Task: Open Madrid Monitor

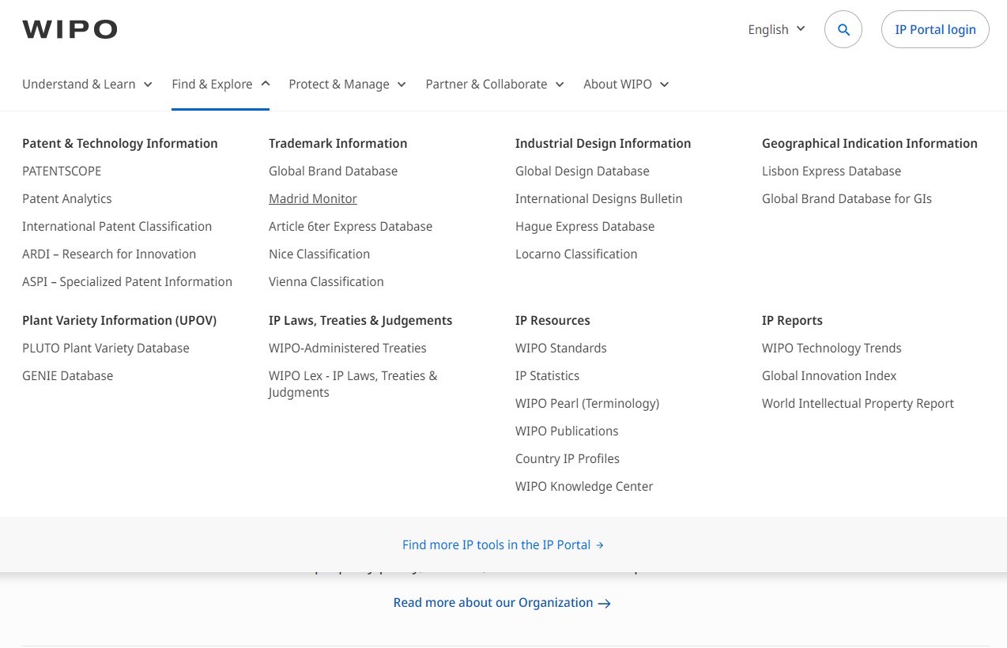Action: [313, 199]
